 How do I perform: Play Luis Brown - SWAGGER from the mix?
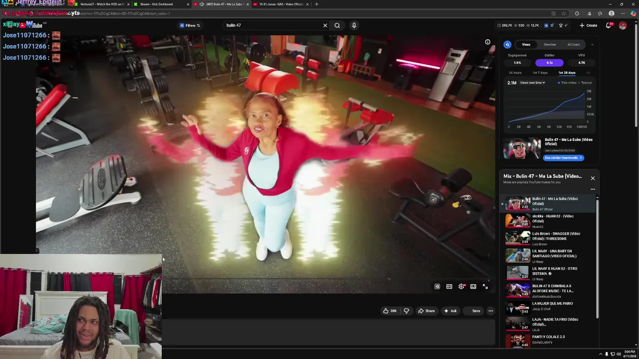549,238
